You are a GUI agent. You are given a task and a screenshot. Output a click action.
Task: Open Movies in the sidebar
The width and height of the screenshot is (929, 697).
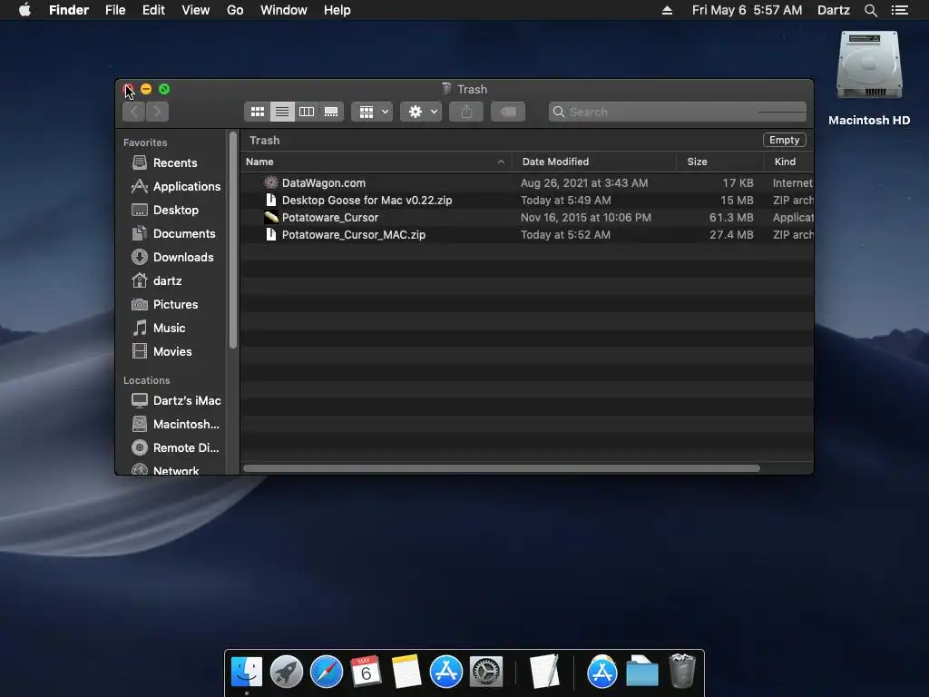point(171,351)
